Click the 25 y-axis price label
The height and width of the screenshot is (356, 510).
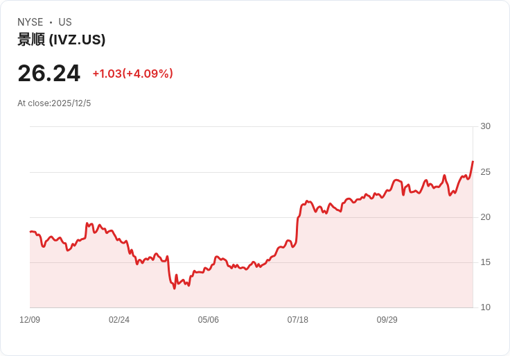[x=485, y=171]
